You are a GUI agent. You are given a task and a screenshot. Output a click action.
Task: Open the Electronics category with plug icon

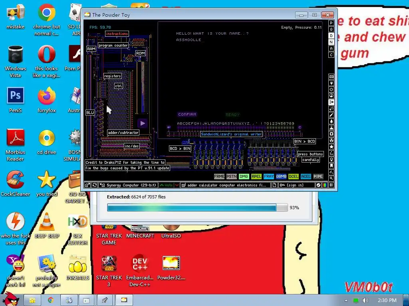click(x=331, y=83)
